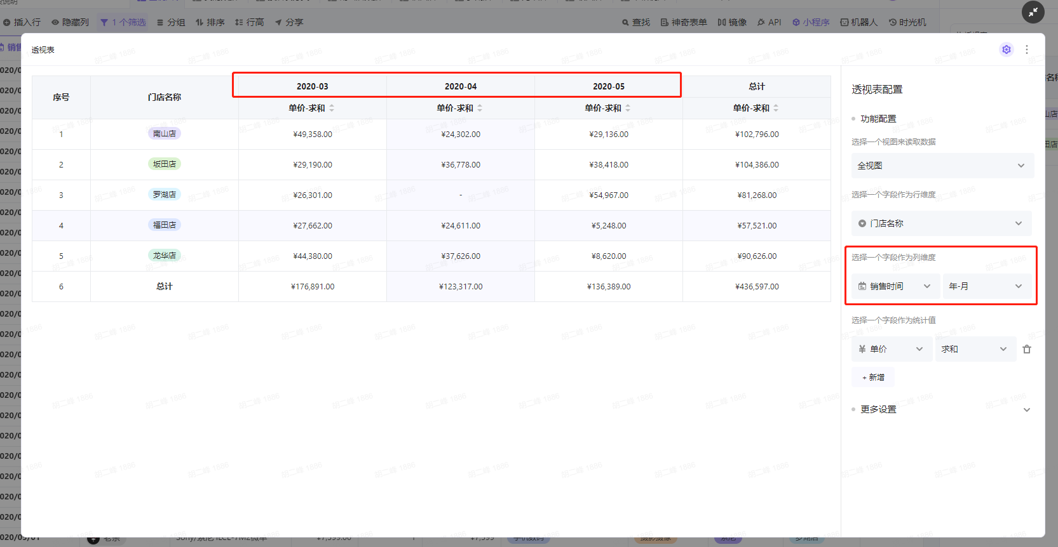Open the 门店名称 row dimension dropdown
This screenshot has height=547, width=1058.
click(940, 223)
